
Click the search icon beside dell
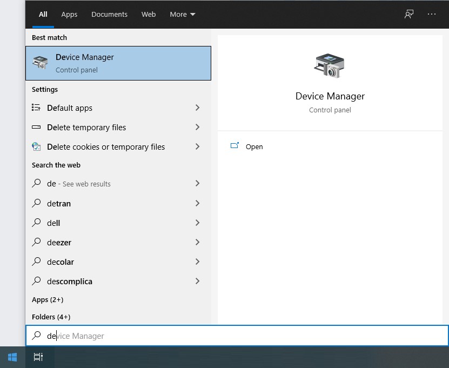pos(36,223)
